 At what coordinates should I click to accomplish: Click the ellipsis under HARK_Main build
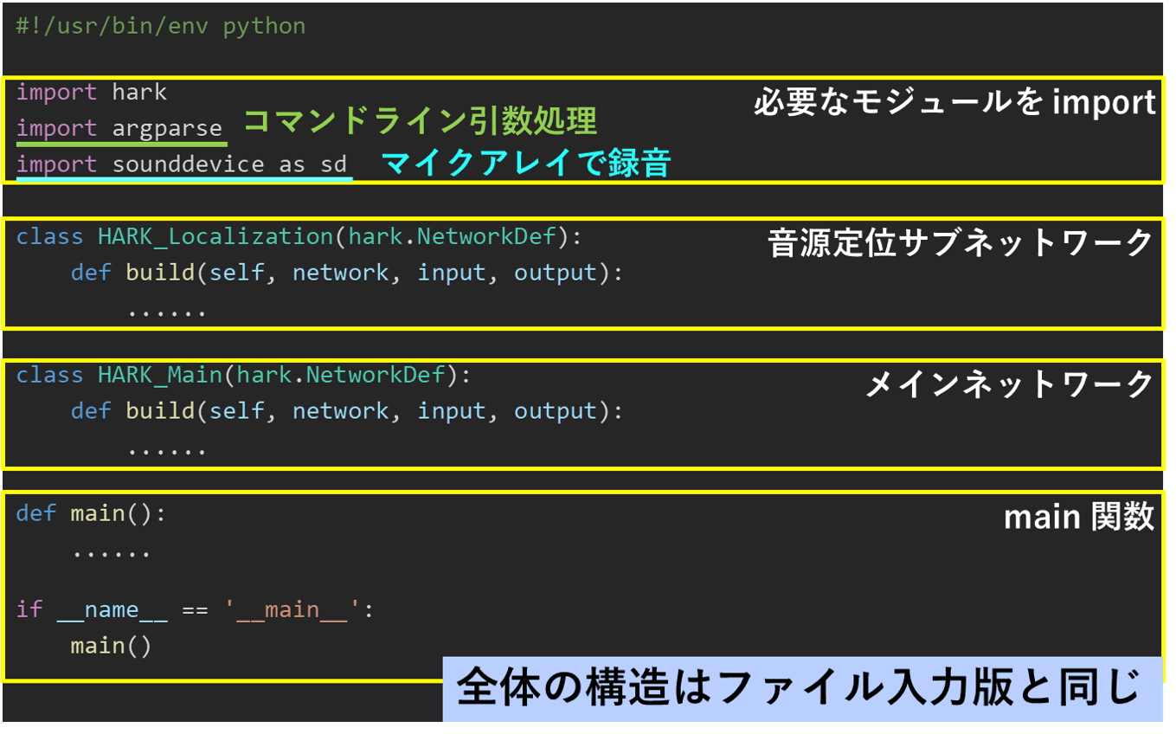coord(167,449)
